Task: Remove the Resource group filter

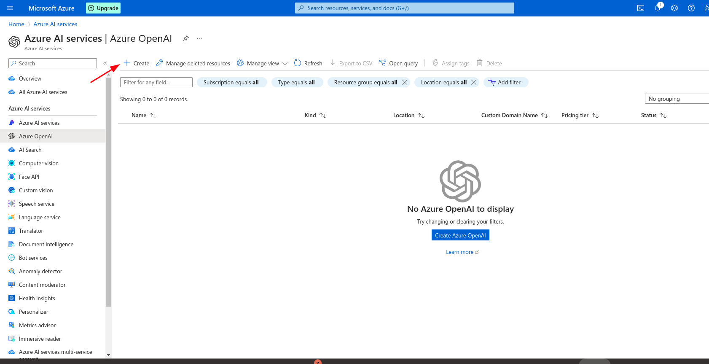Action: pyautogui.click(x=405, y=82)
